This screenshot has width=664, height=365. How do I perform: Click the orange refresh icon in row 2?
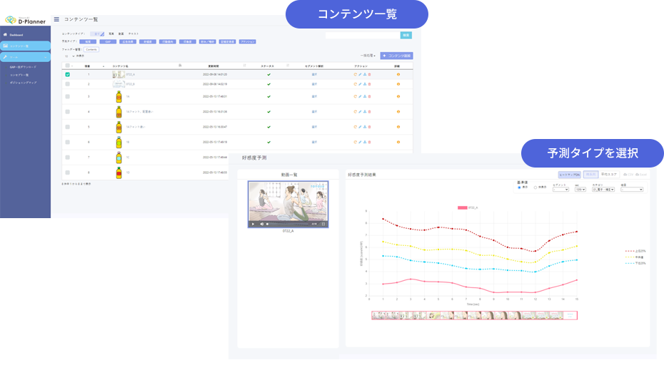(x=355, y=84)
